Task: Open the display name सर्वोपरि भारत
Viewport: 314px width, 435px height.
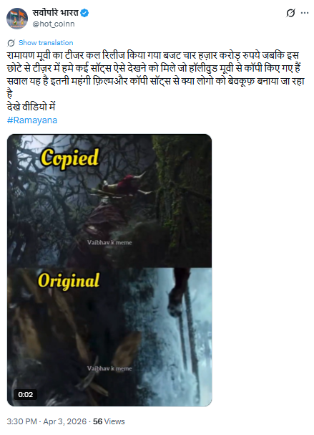Action: click(55, 13)
